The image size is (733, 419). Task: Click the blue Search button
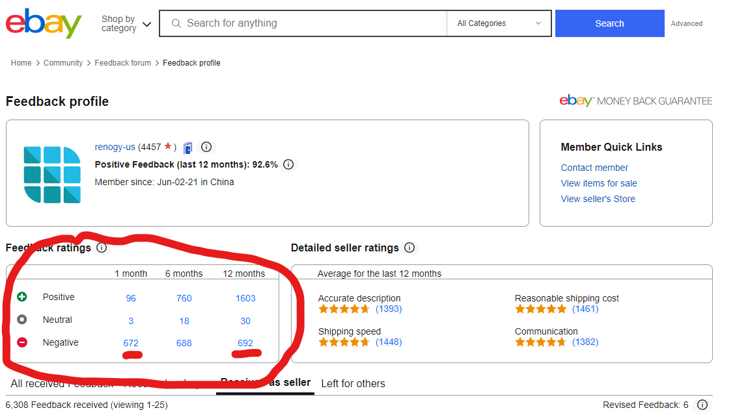tap(609, 23)
